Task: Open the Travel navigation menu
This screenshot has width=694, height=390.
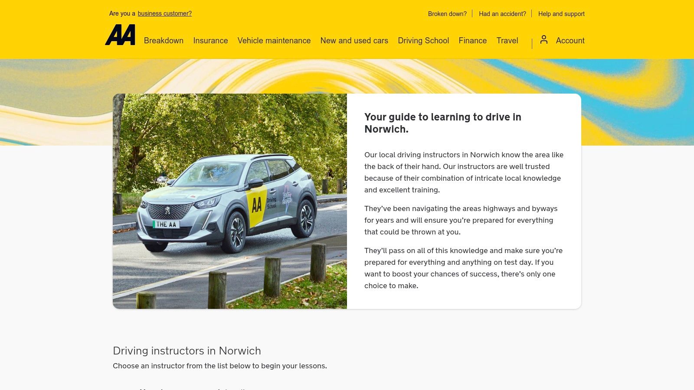Action: (507, 40)
